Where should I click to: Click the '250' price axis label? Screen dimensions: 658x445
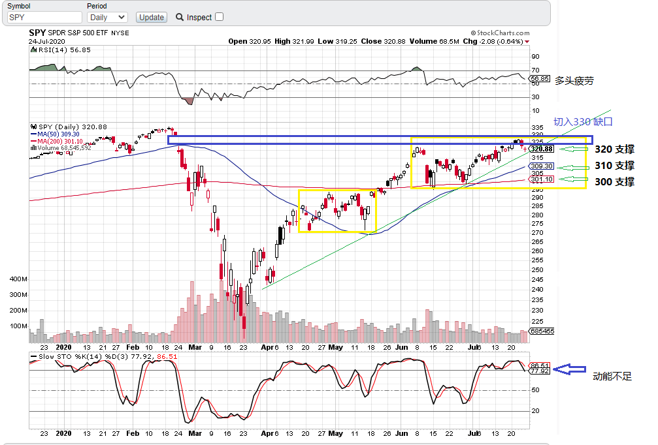click(537, 270)
